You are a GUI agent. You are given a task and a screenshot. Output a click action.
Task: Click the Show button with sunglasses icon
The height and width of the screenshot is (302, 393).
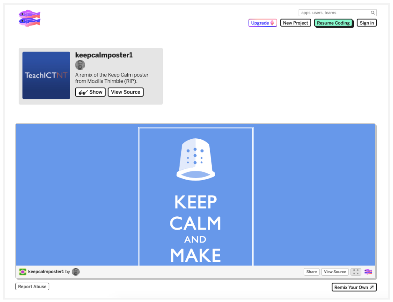[90, 92]
